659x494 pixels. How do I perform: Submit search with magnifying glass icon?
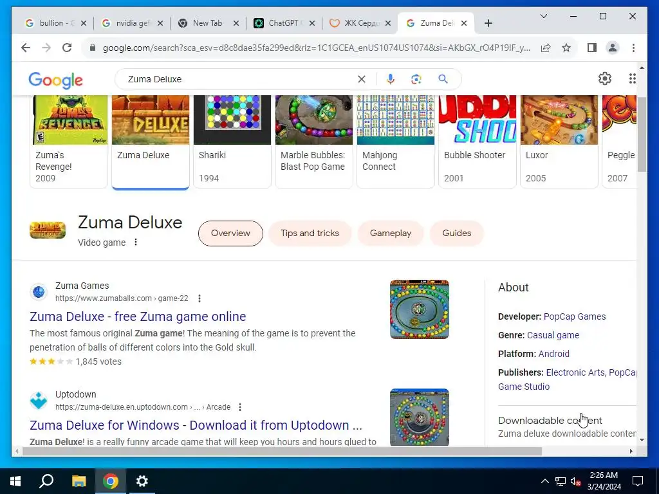(443, 79)
